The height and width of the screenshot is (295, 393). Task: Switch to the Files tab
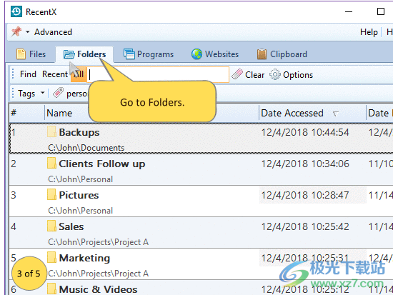click(x=31, y=54)
